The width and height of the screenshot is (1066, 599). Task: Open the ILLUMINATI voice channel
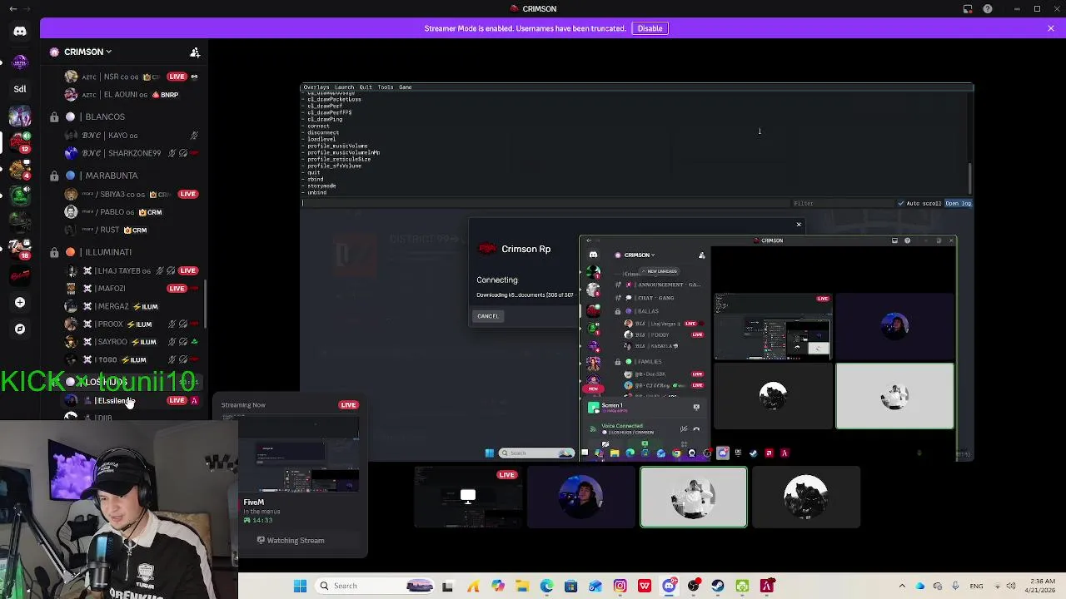click(x=108, y=252)
